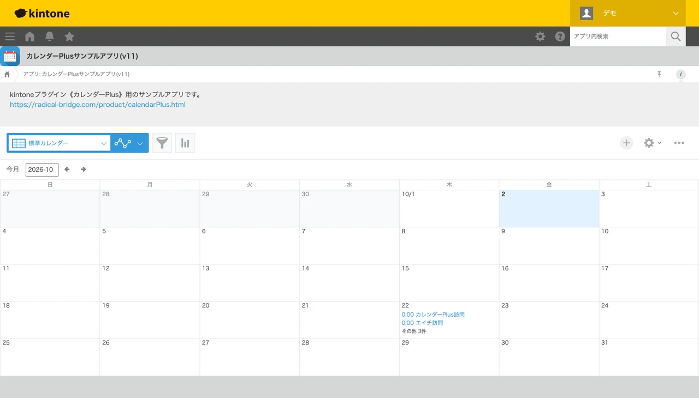Image resolution: width=699 pixels, height=398 pixels.
Task: Select the day 15 calendar cell
Action: (449, 283)
